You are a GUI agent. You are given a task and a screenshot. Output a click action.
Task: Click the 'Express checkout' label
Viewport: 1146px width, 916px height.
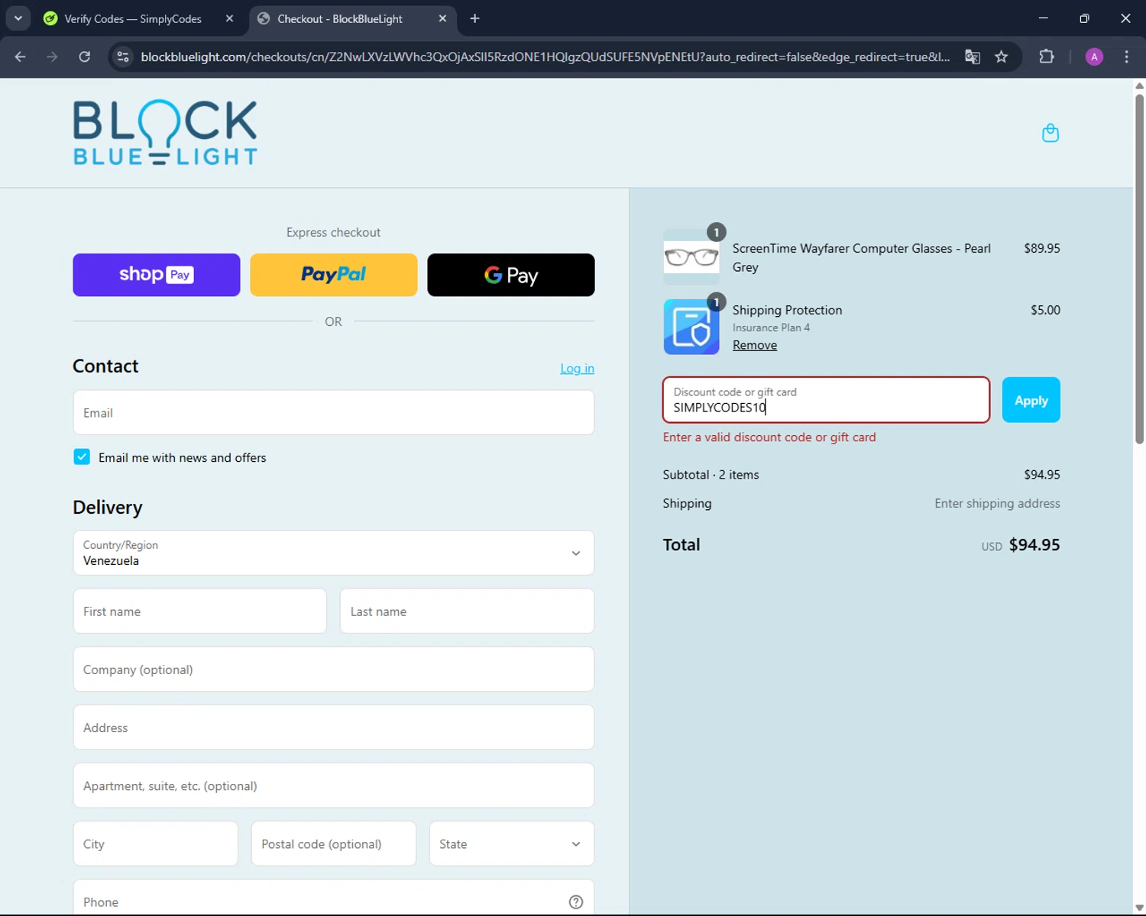tap(333, 232)
